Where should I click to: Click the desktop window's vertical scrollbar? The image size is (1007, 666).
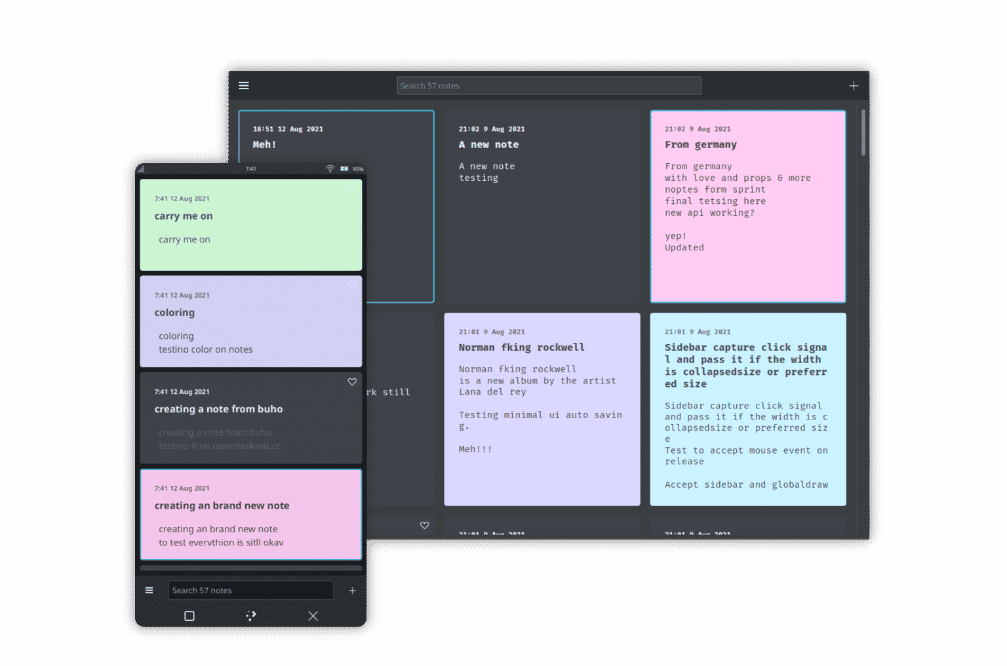click(x=863, y=132)
